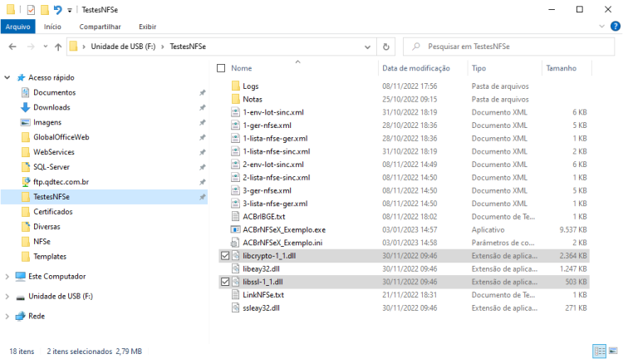Select Templates folder in sidebar
The height and width of the screenshot is (359, 623).
(x=50, y=257)
